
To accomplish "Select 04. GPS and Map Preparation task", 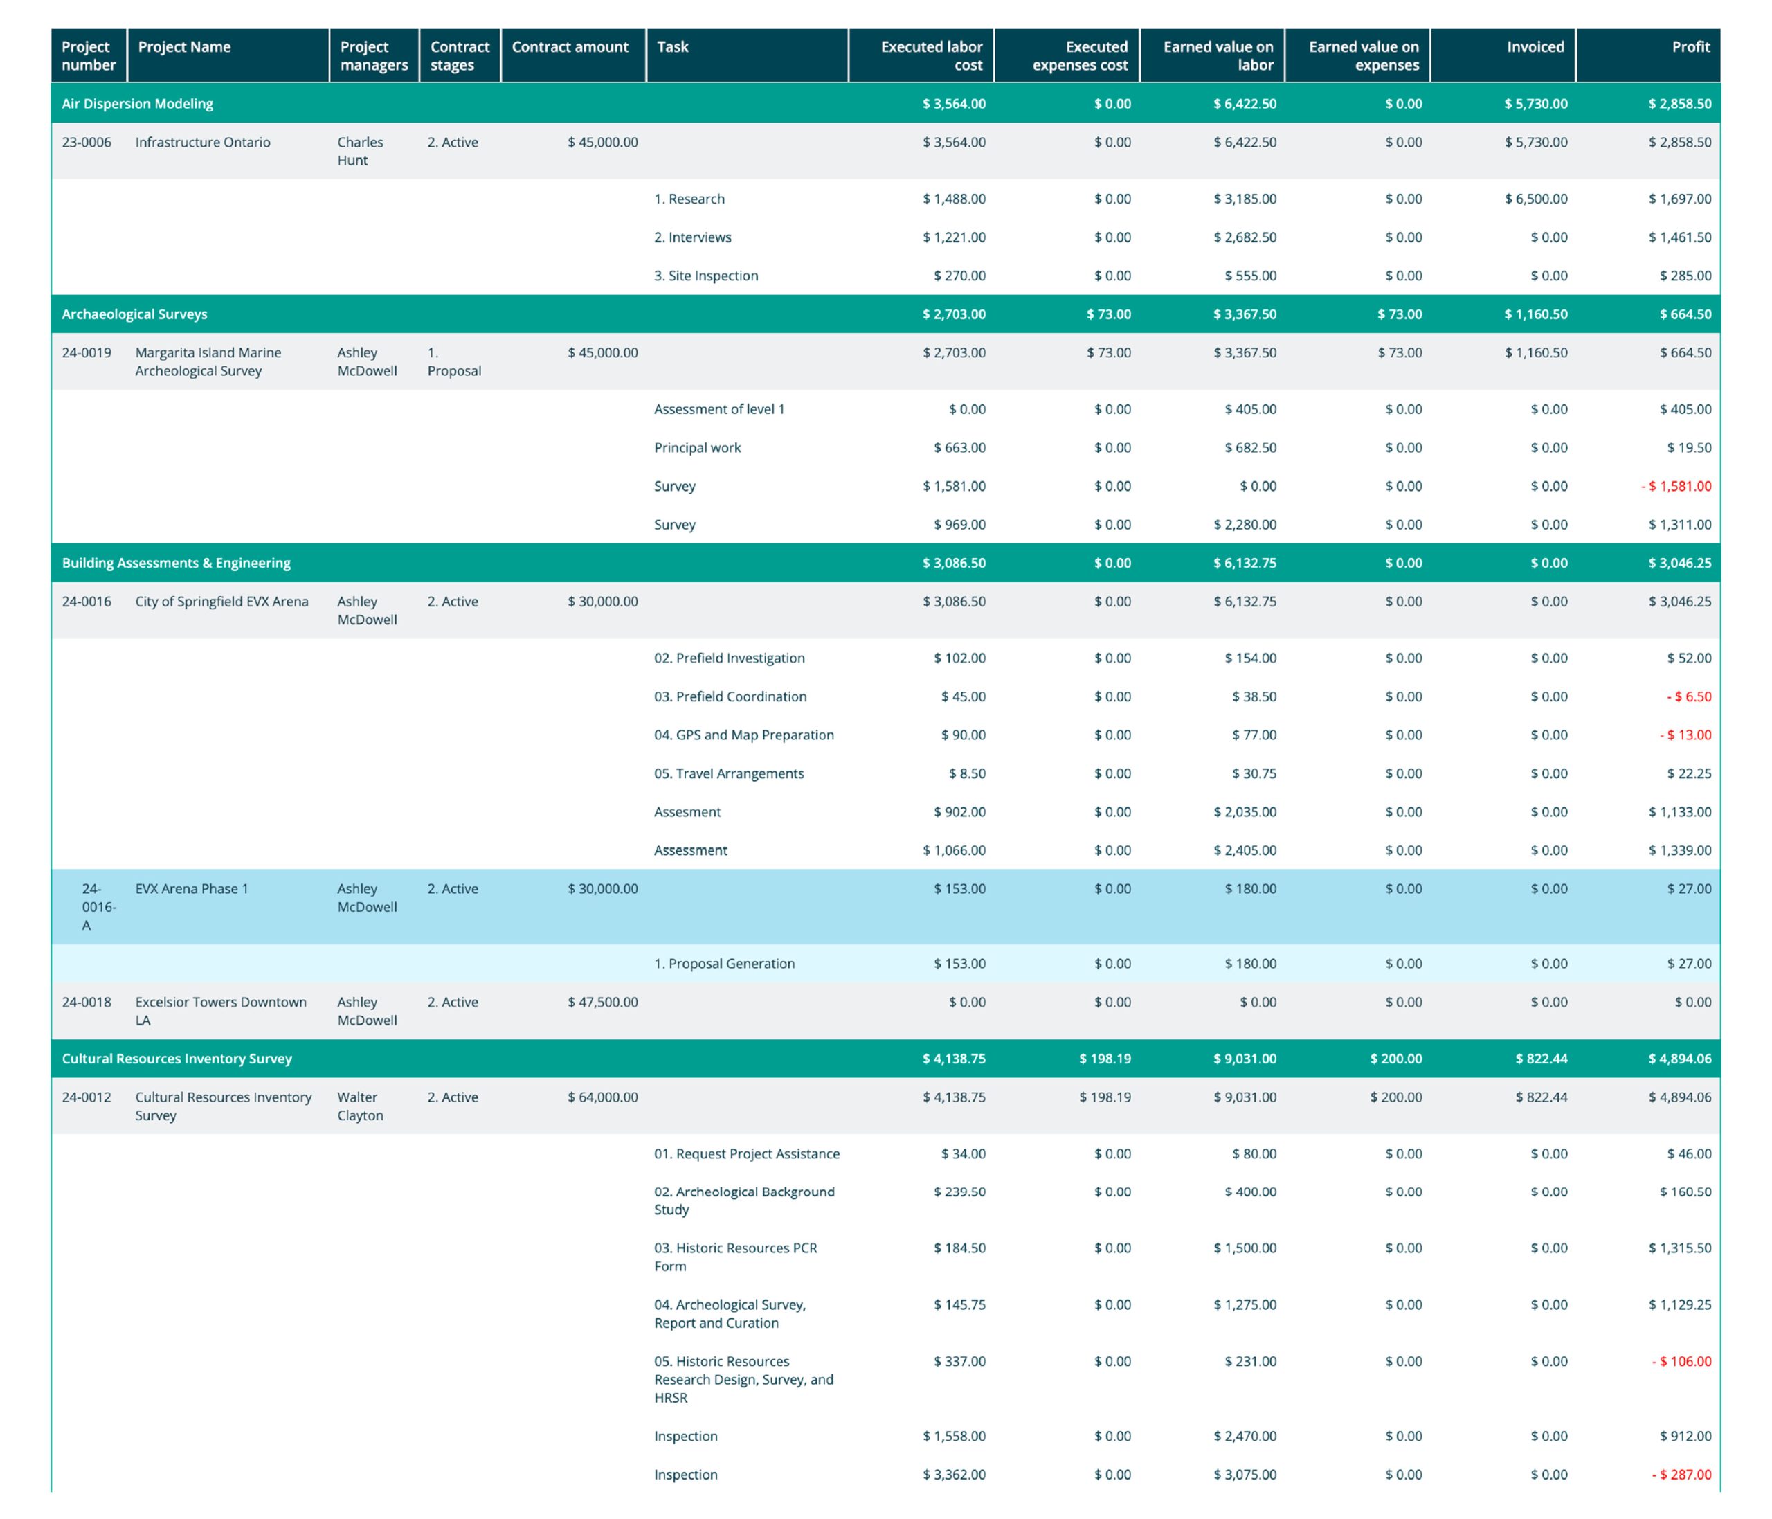I will pyautogui.click(x=743, y=735).
